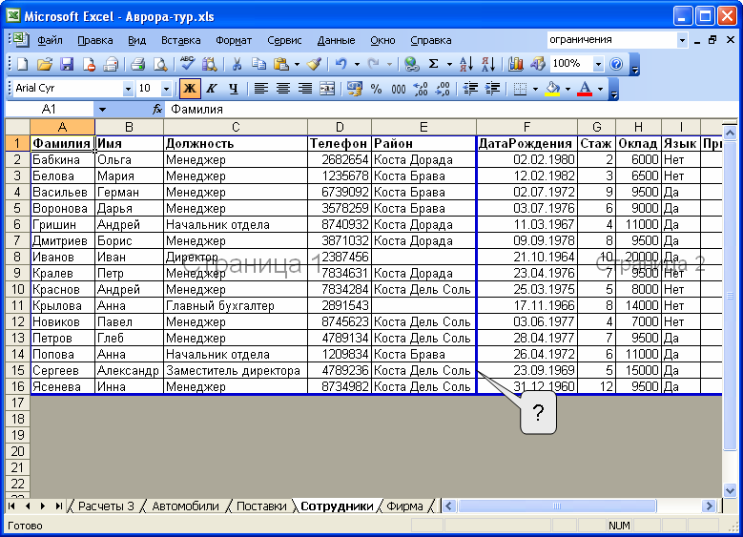Open Print Preview magnifier icon

click(160, 64)
